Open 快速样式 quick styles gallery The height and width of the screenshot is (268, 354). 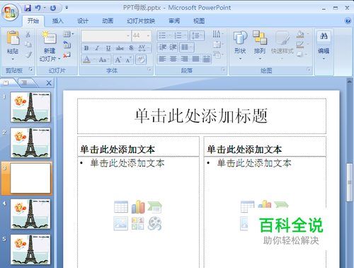(282, 45)
